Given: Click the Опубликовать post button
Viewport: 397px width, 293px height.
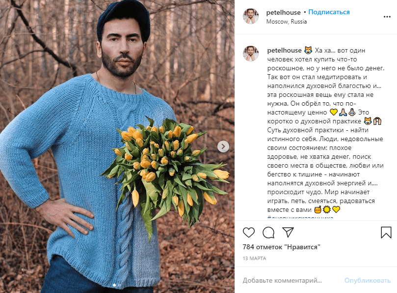Looking at the screenshot, I should pos(368,280).
